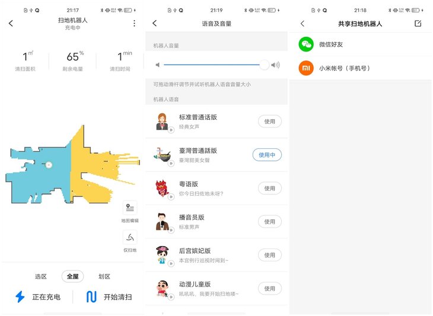
Task: Select the 全屋 whole house tab
Action: click(x=72, y=276)
